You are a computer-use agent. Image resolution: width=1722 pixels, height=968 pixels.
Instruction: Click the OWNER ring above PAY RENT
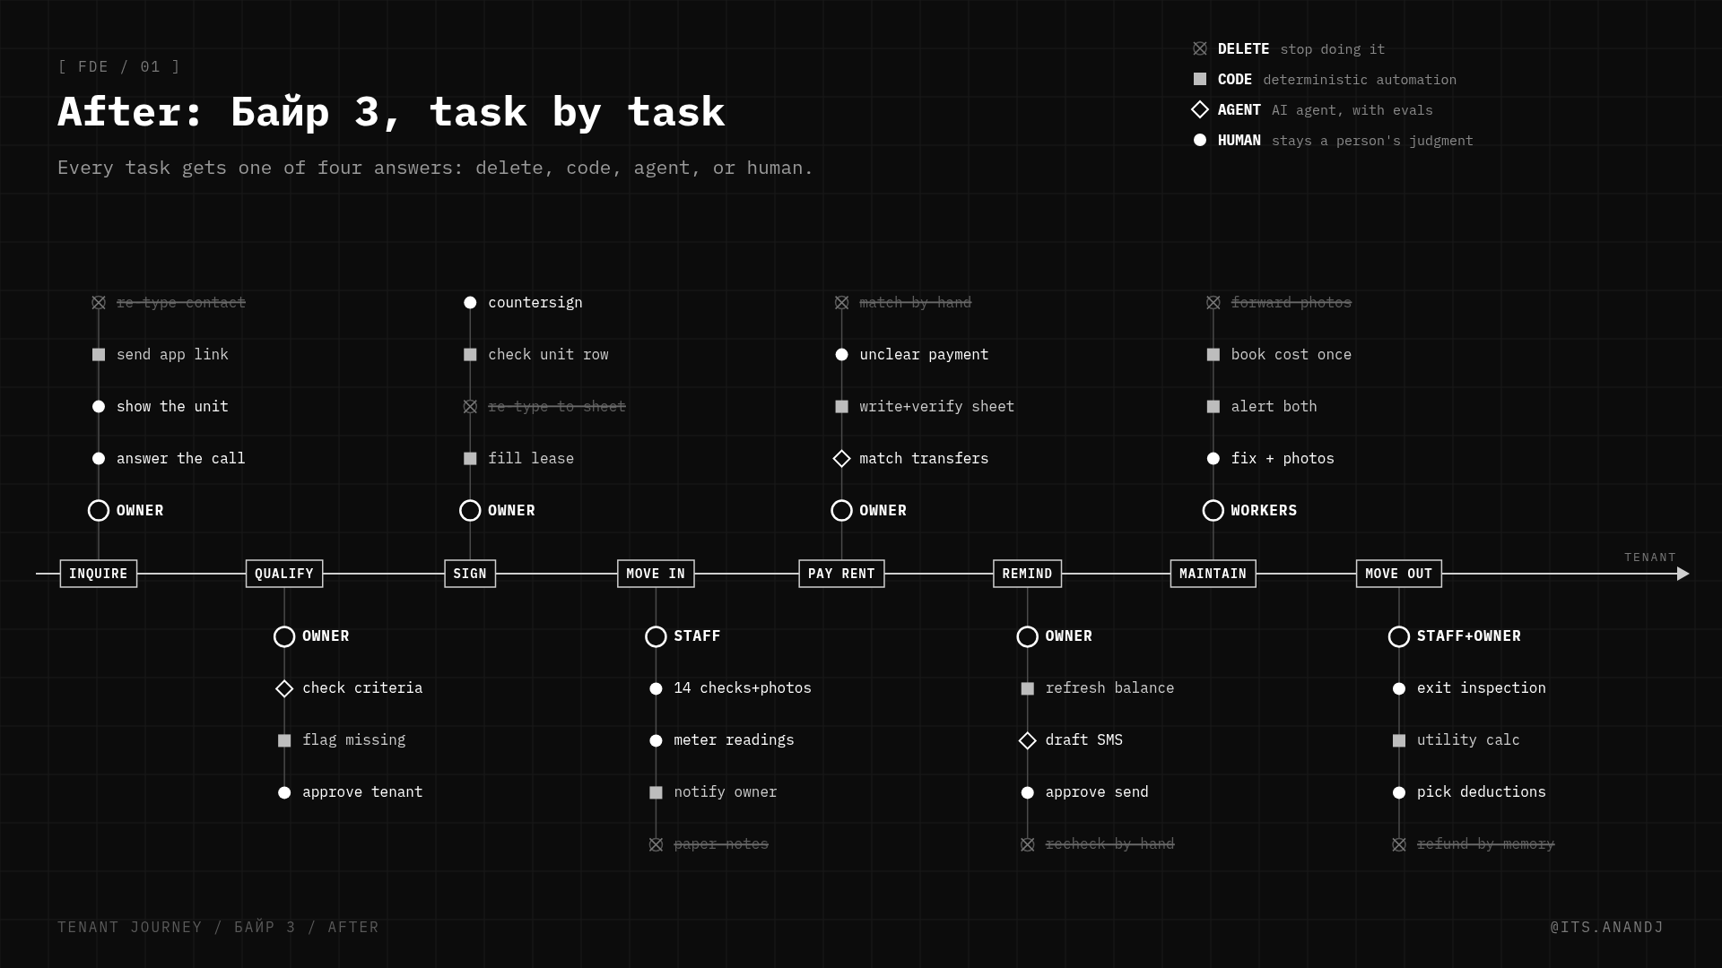841,511
